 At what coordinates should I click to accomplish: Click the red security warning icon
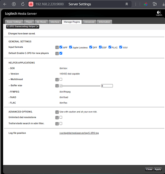point(31,4)
